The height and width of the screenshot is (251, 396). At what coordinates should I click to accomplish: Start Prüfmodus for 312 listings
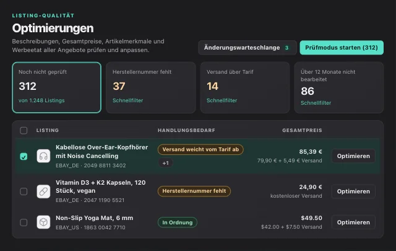pos(342,48)
